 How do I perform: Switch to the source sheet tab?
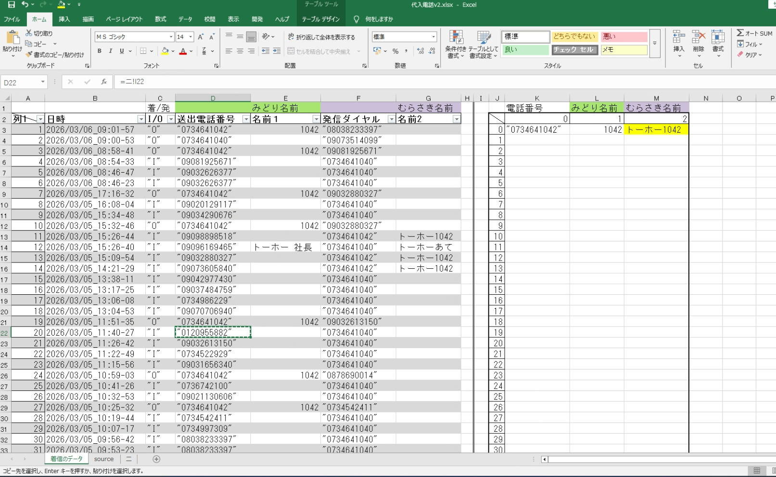[104, 459]
